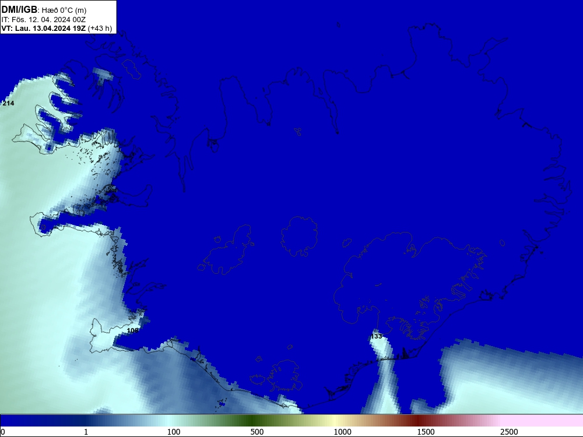Click the dark red part of the color legend
Screen dimensions: 583x437
point(419,421)
